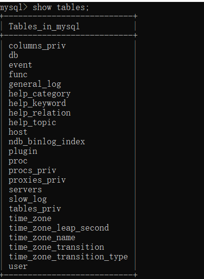Click the plugin entry
Viewport: 204px width, 279px height.
tap(23, 151)
